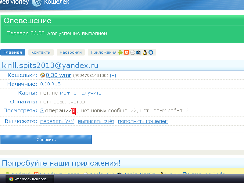Click the Карты label

[x=27, y=93]
